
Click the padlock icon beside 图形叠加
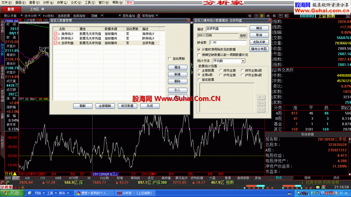point(139,16)
